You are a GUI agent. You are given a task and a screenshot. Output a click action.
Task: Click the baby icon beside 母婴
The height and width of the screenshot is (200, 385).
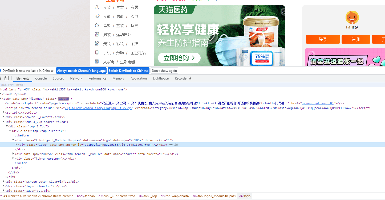pos(97,26)
